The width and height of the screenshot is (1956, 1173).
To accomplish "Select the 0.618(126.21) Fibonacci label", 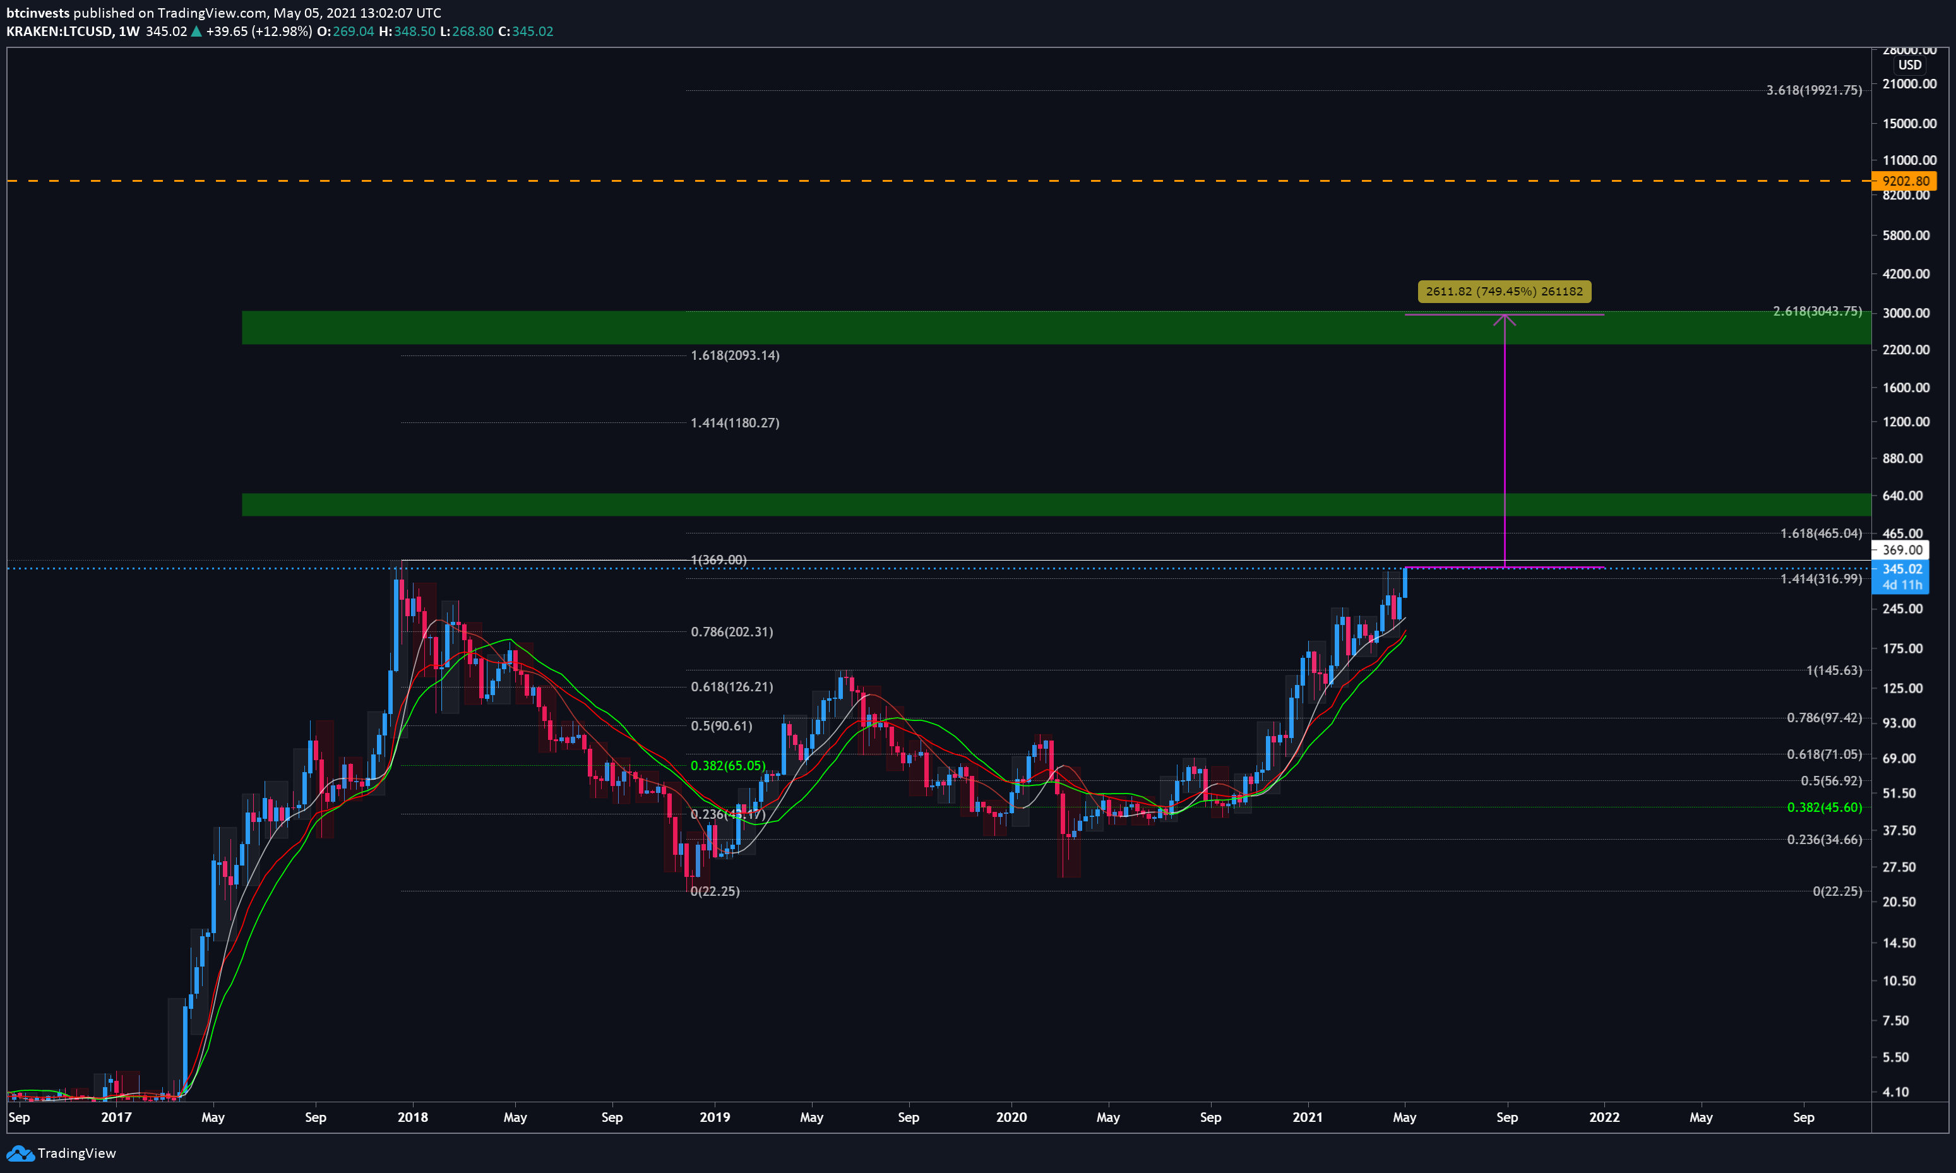I will [x=732, y=687].
